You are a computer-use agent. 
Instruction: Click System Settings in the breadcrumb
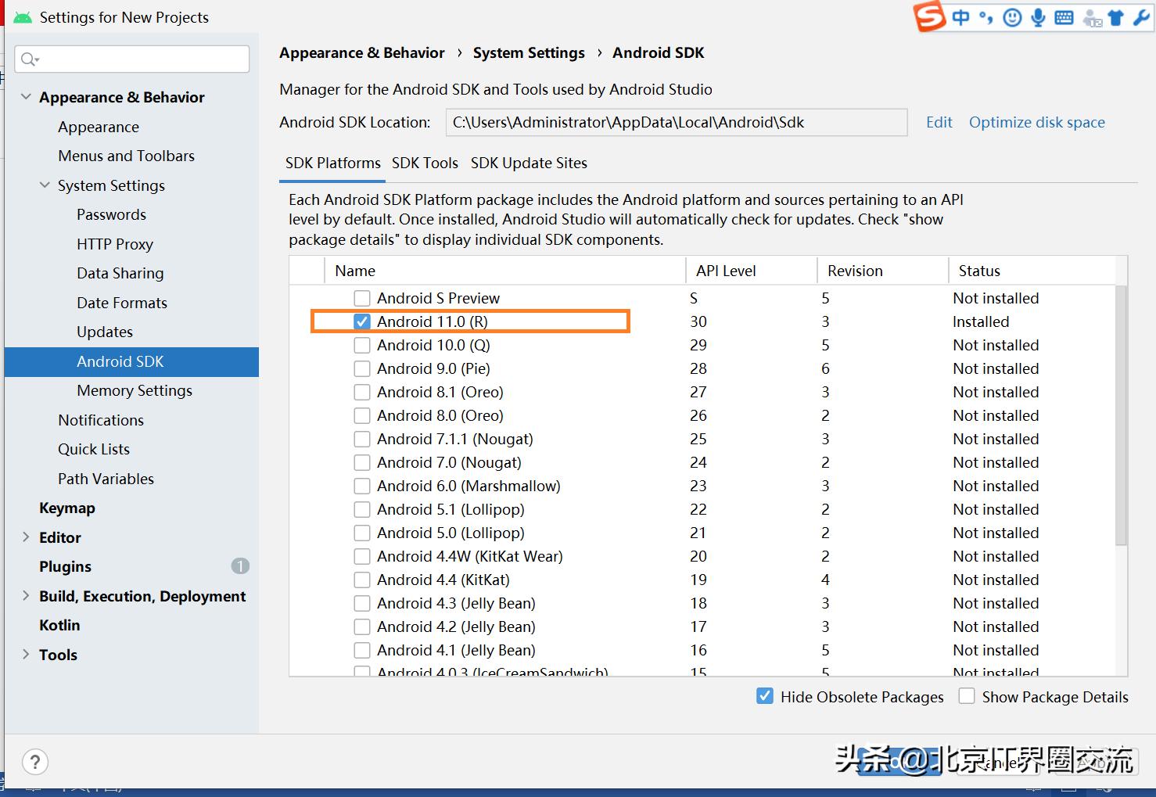529,52
